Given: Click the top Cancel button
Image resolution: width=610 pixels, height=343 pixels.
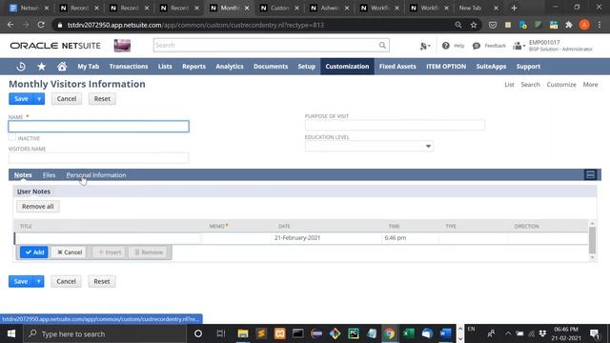Looking at the screenshot, I should 67,99.
